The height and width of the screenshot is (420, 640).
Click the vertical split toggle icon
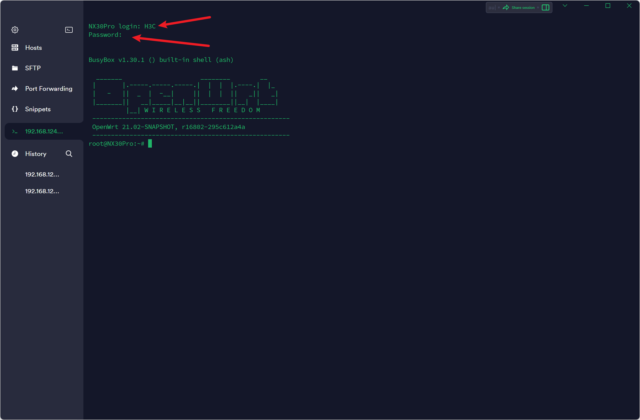point(548,7)
